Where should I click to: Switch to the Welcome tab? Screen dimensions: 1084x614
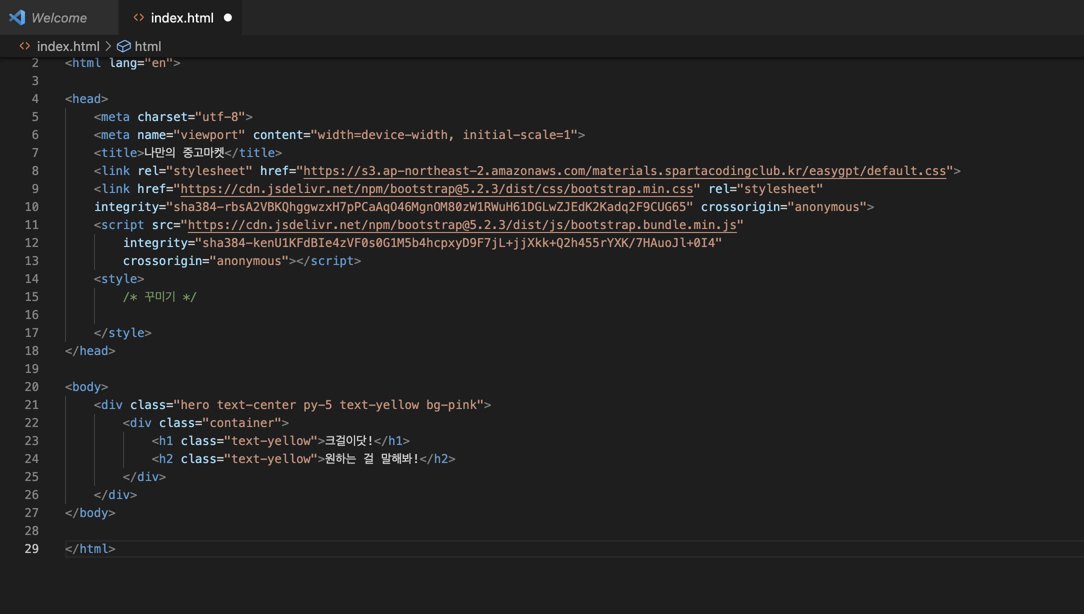59,17
